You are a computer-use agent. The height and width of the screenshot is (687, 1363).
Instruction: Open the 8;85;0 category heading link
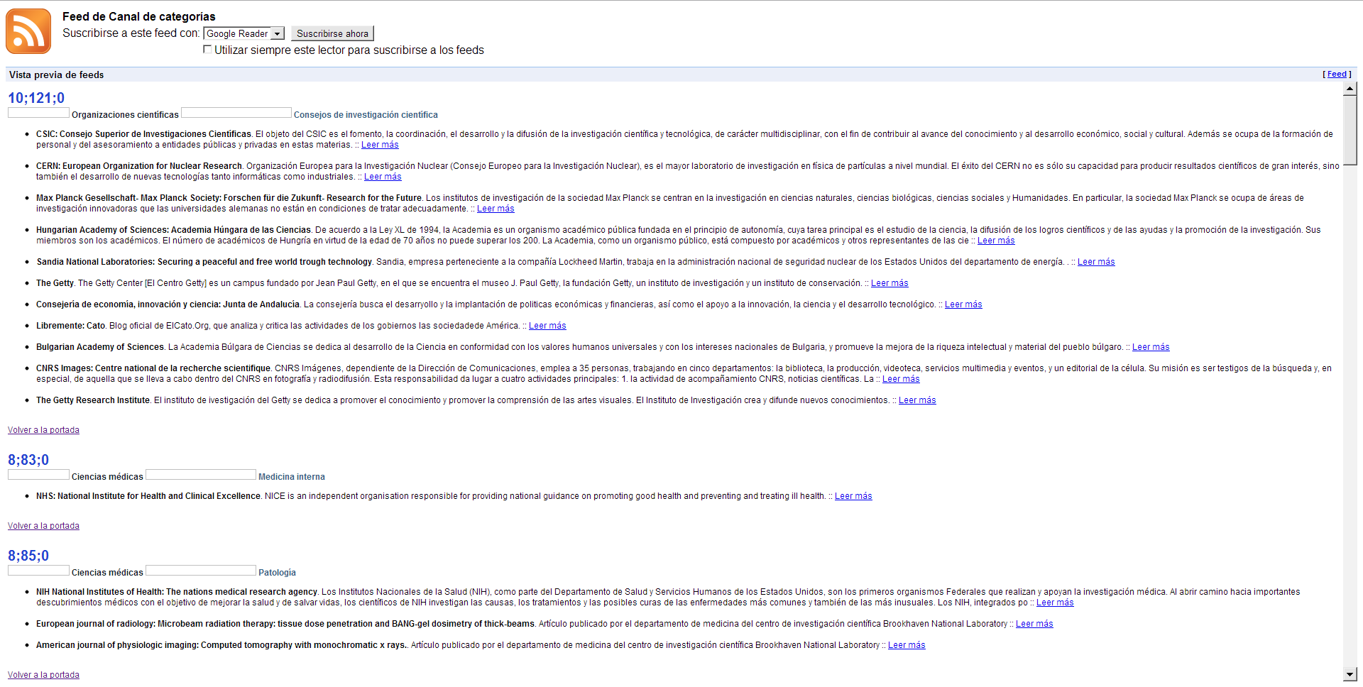[x=28, y=556]
